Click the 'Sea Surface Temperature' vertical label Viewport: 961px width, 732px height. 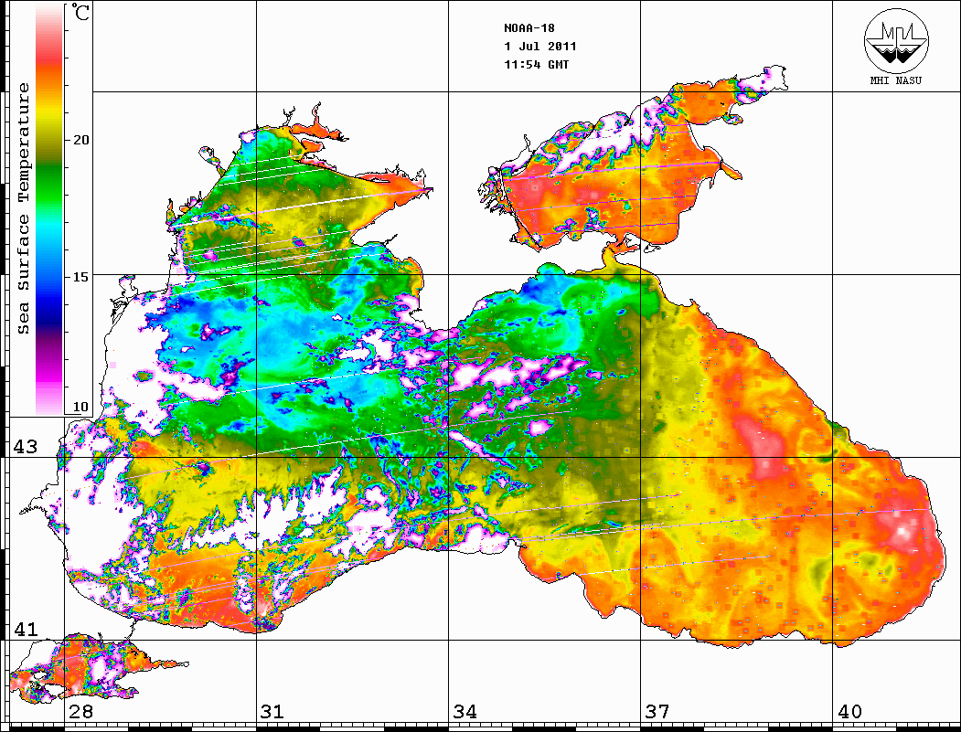point(23,208)
